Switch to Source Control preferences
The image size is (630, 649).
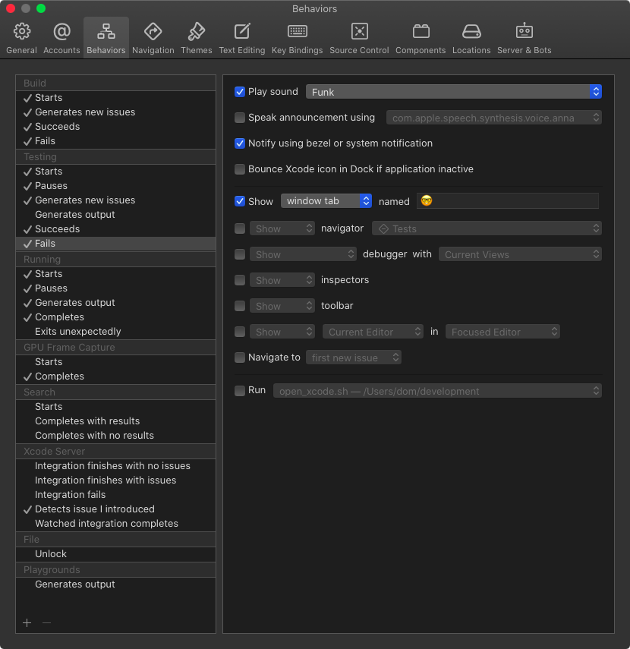pyautogui.click(x=359, y=39)
